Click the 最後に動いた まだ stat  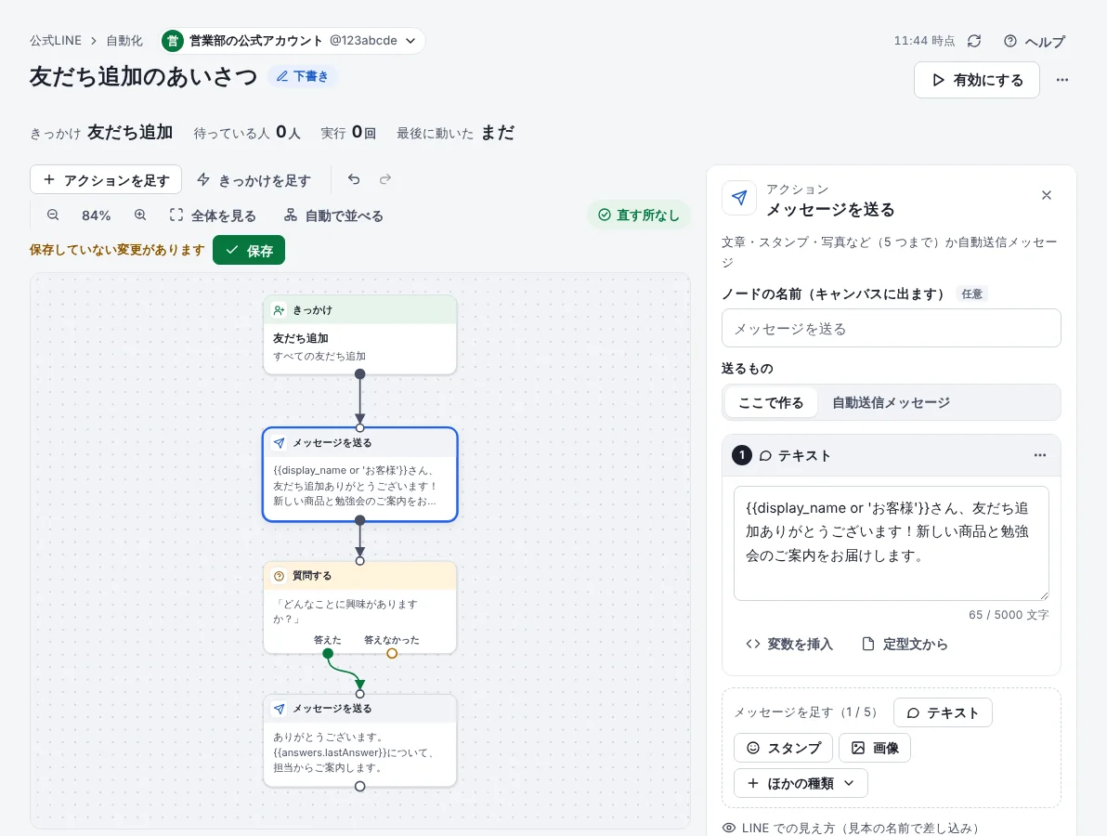click(x=455, y=133)
